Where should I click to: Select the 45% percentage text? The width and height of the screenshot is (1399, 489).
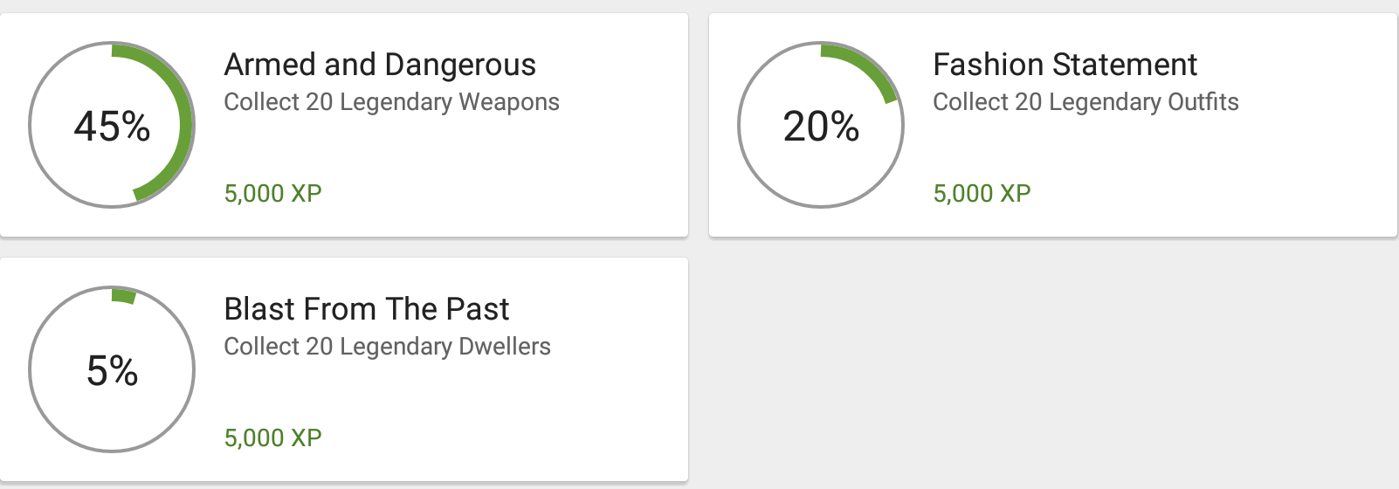[112, 126]
